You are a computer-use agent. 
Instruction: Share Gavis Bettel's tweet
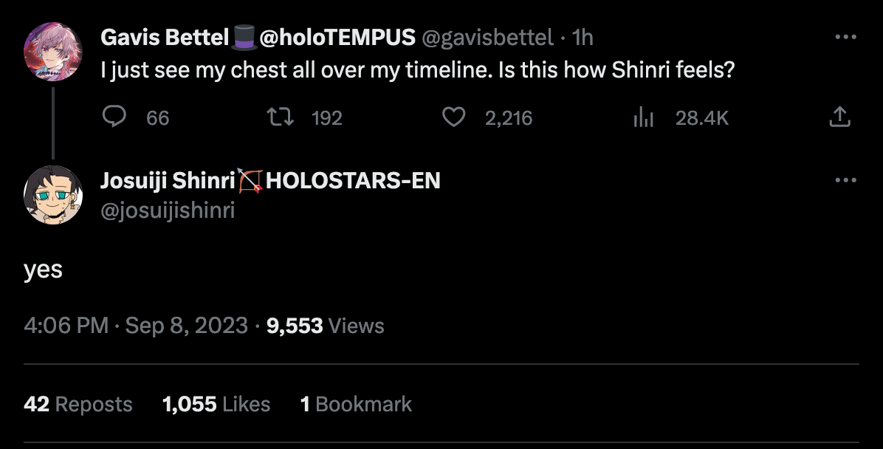(839, 117)
